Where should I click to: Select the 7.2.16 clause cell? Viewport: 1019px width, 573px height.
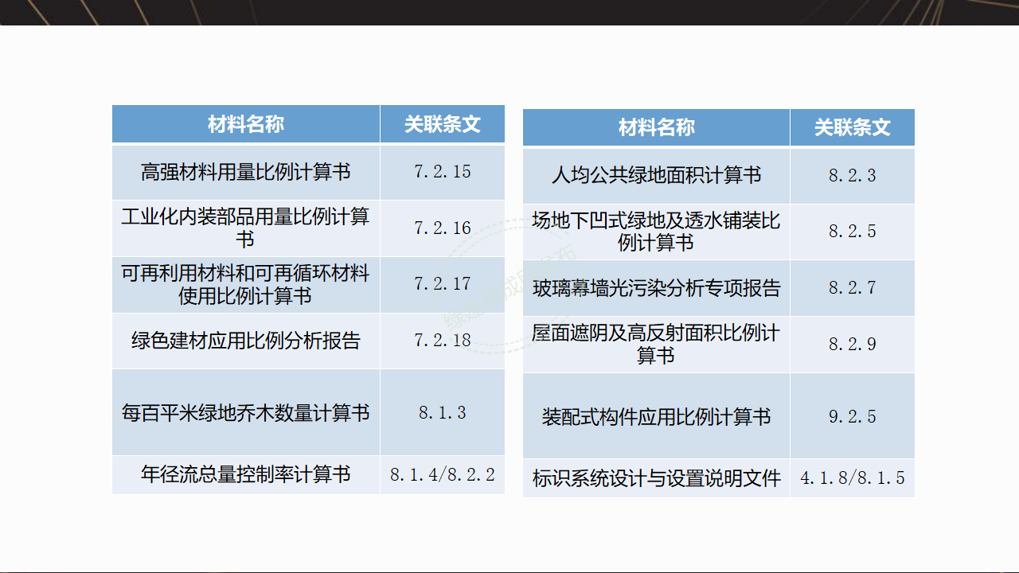tap(443, 228)
